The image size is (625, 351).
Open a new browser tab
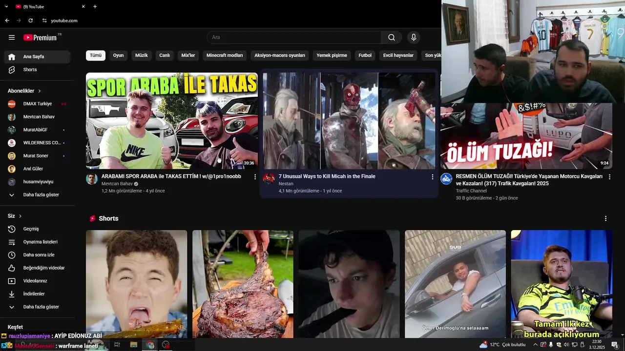point(95,6)
